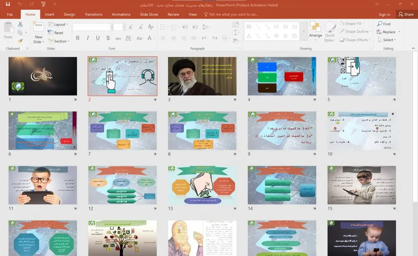Viewport: 418px width, 256px height.
Task: Click the New Slide icon
Action: [x=38, y=28]
